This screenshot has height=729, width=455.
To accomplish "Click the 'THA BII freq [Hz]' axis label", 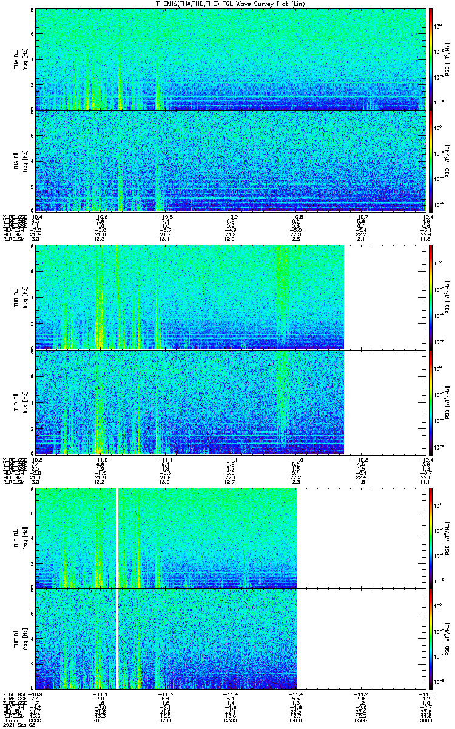I will pos(21,160).
